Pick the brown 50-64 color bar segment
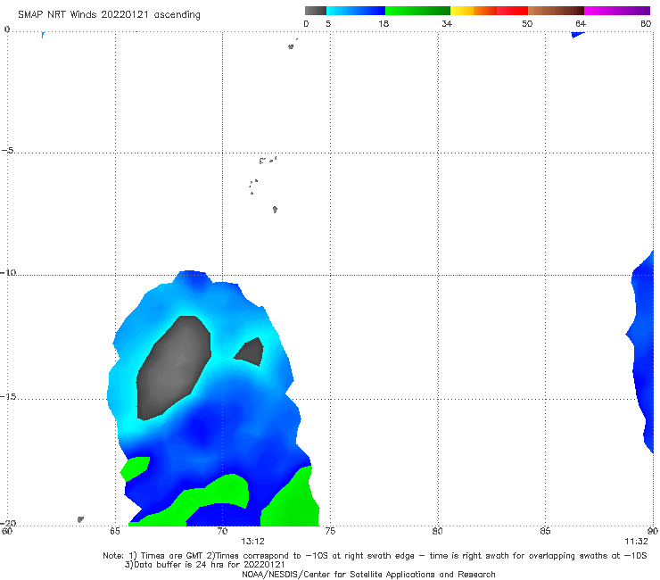 coord(556,11)
